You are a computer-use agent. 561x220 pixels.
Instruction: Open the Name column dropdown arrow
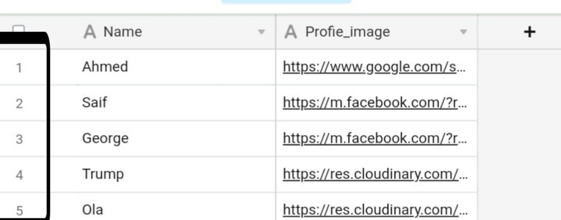coord(262,32)
